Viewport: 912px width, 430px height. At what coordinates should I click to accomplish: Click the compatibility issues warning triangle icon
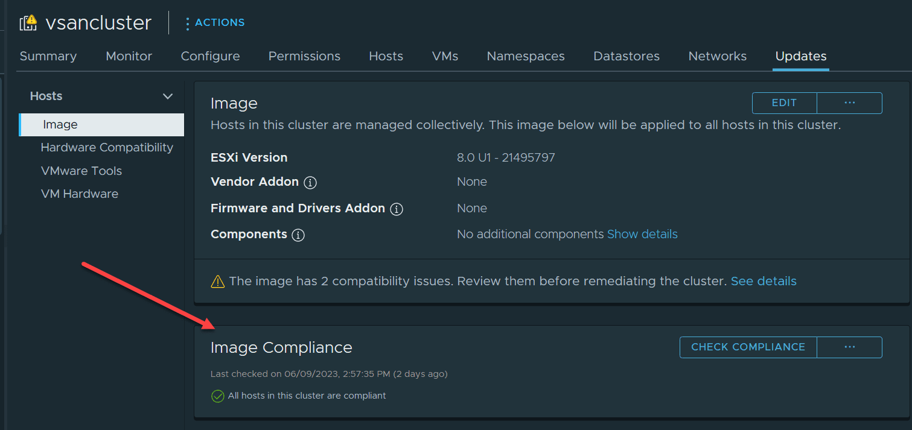click(217, 282)
